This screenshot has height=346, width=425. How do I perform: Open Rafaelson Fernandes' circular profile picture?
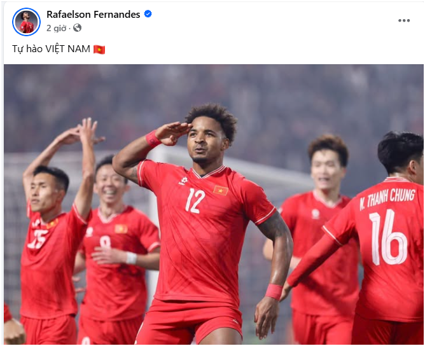point(26,22)
